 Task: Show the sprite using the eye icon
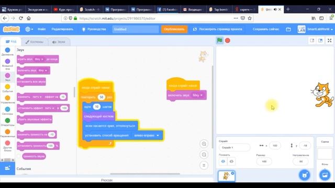pyautogui.click(x=223, y=161)
